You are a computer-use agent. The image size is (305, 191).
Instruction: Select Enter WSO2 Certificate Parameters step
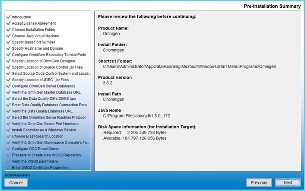pyautogui.click(x=41, y=168)
